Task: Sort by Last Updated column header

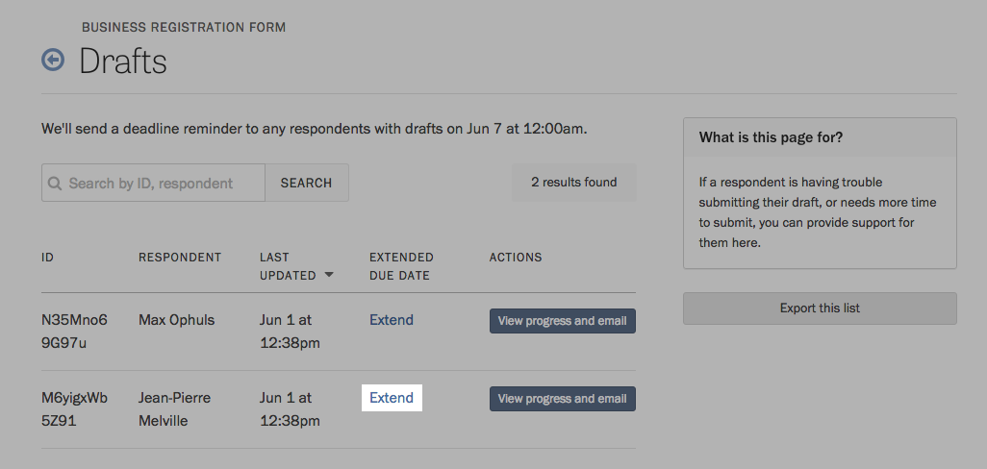Action: (288, 266)
